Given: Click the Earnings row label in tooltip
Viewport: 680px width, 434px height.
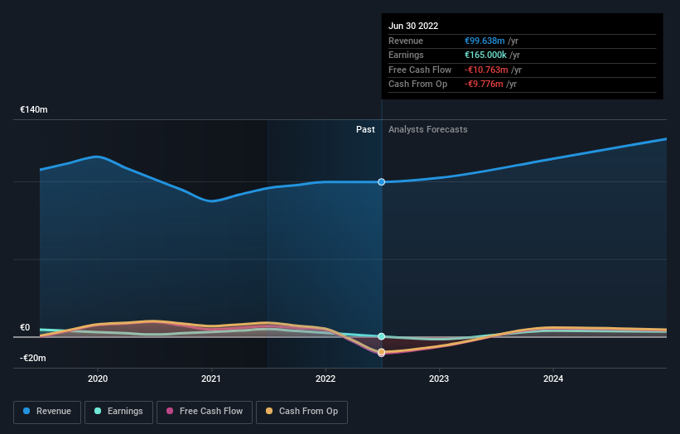Looking at the screenshot, I should [x=406, y=55].
